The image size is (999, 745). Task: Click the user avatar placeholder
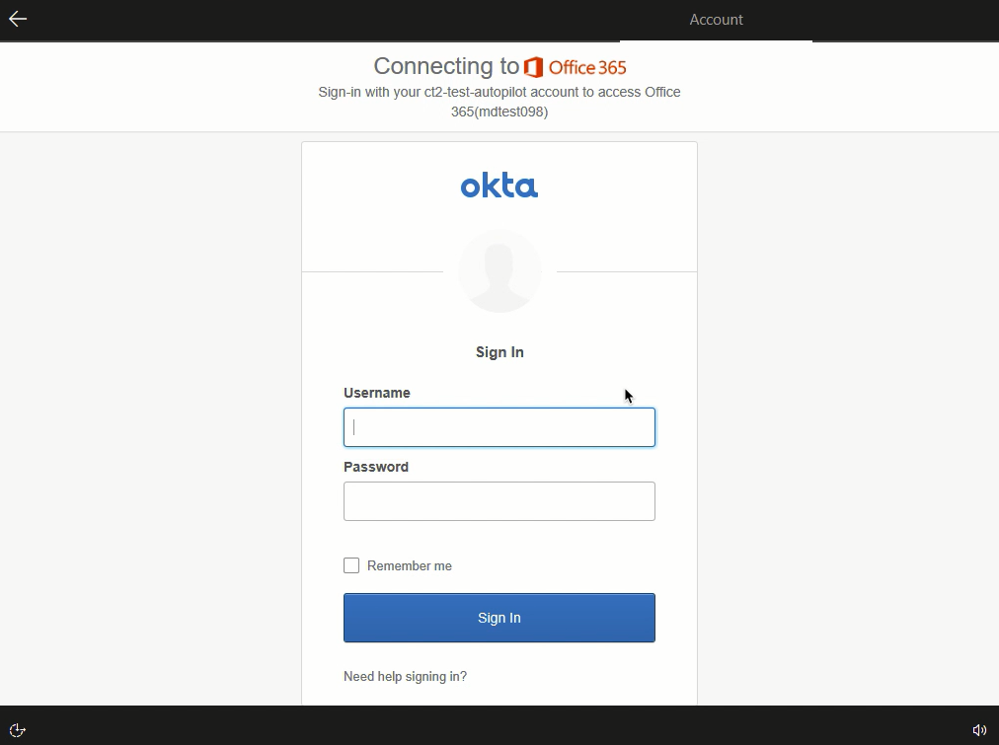point(499,271)
